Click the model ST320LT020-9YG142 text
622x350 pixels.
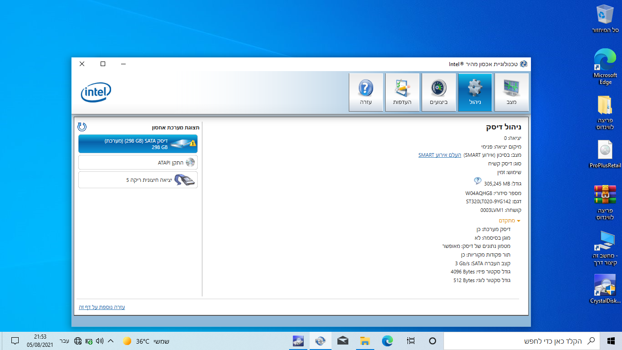[x=488, y=201]
